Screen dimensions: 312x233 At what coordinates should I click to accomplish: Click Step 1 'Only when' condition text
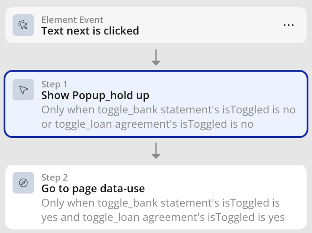169,117
